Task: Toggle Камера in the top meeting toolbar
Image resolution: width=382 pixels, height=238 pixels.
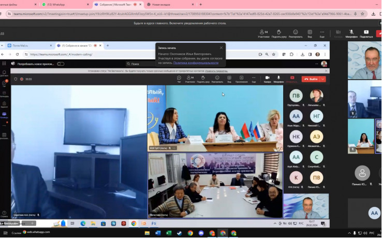Action: [x=338, y=33]
